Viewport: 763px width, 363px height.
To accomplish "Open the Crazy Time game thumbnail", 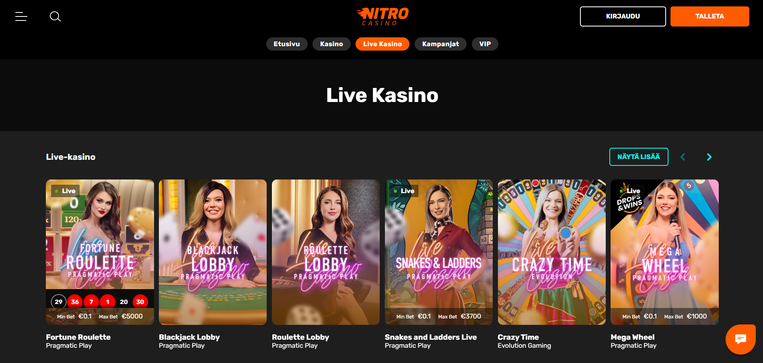I will click(x=552, y=252).
